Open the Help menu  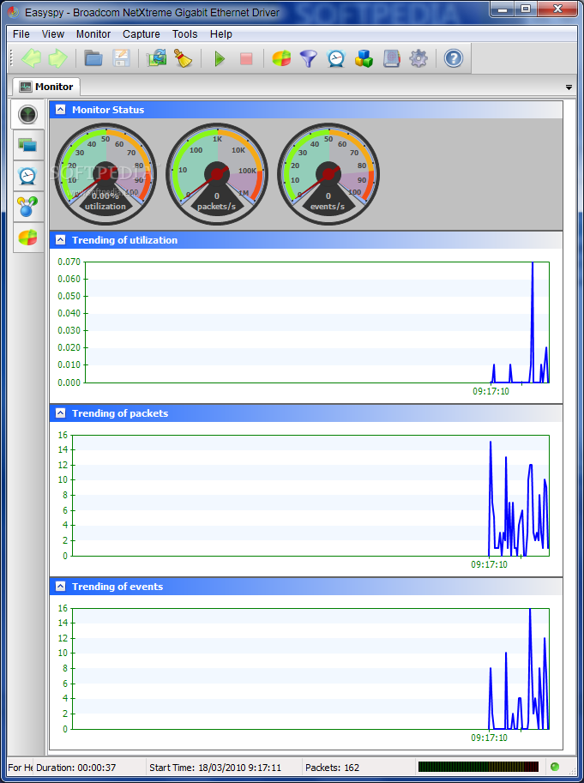point(220,34)
